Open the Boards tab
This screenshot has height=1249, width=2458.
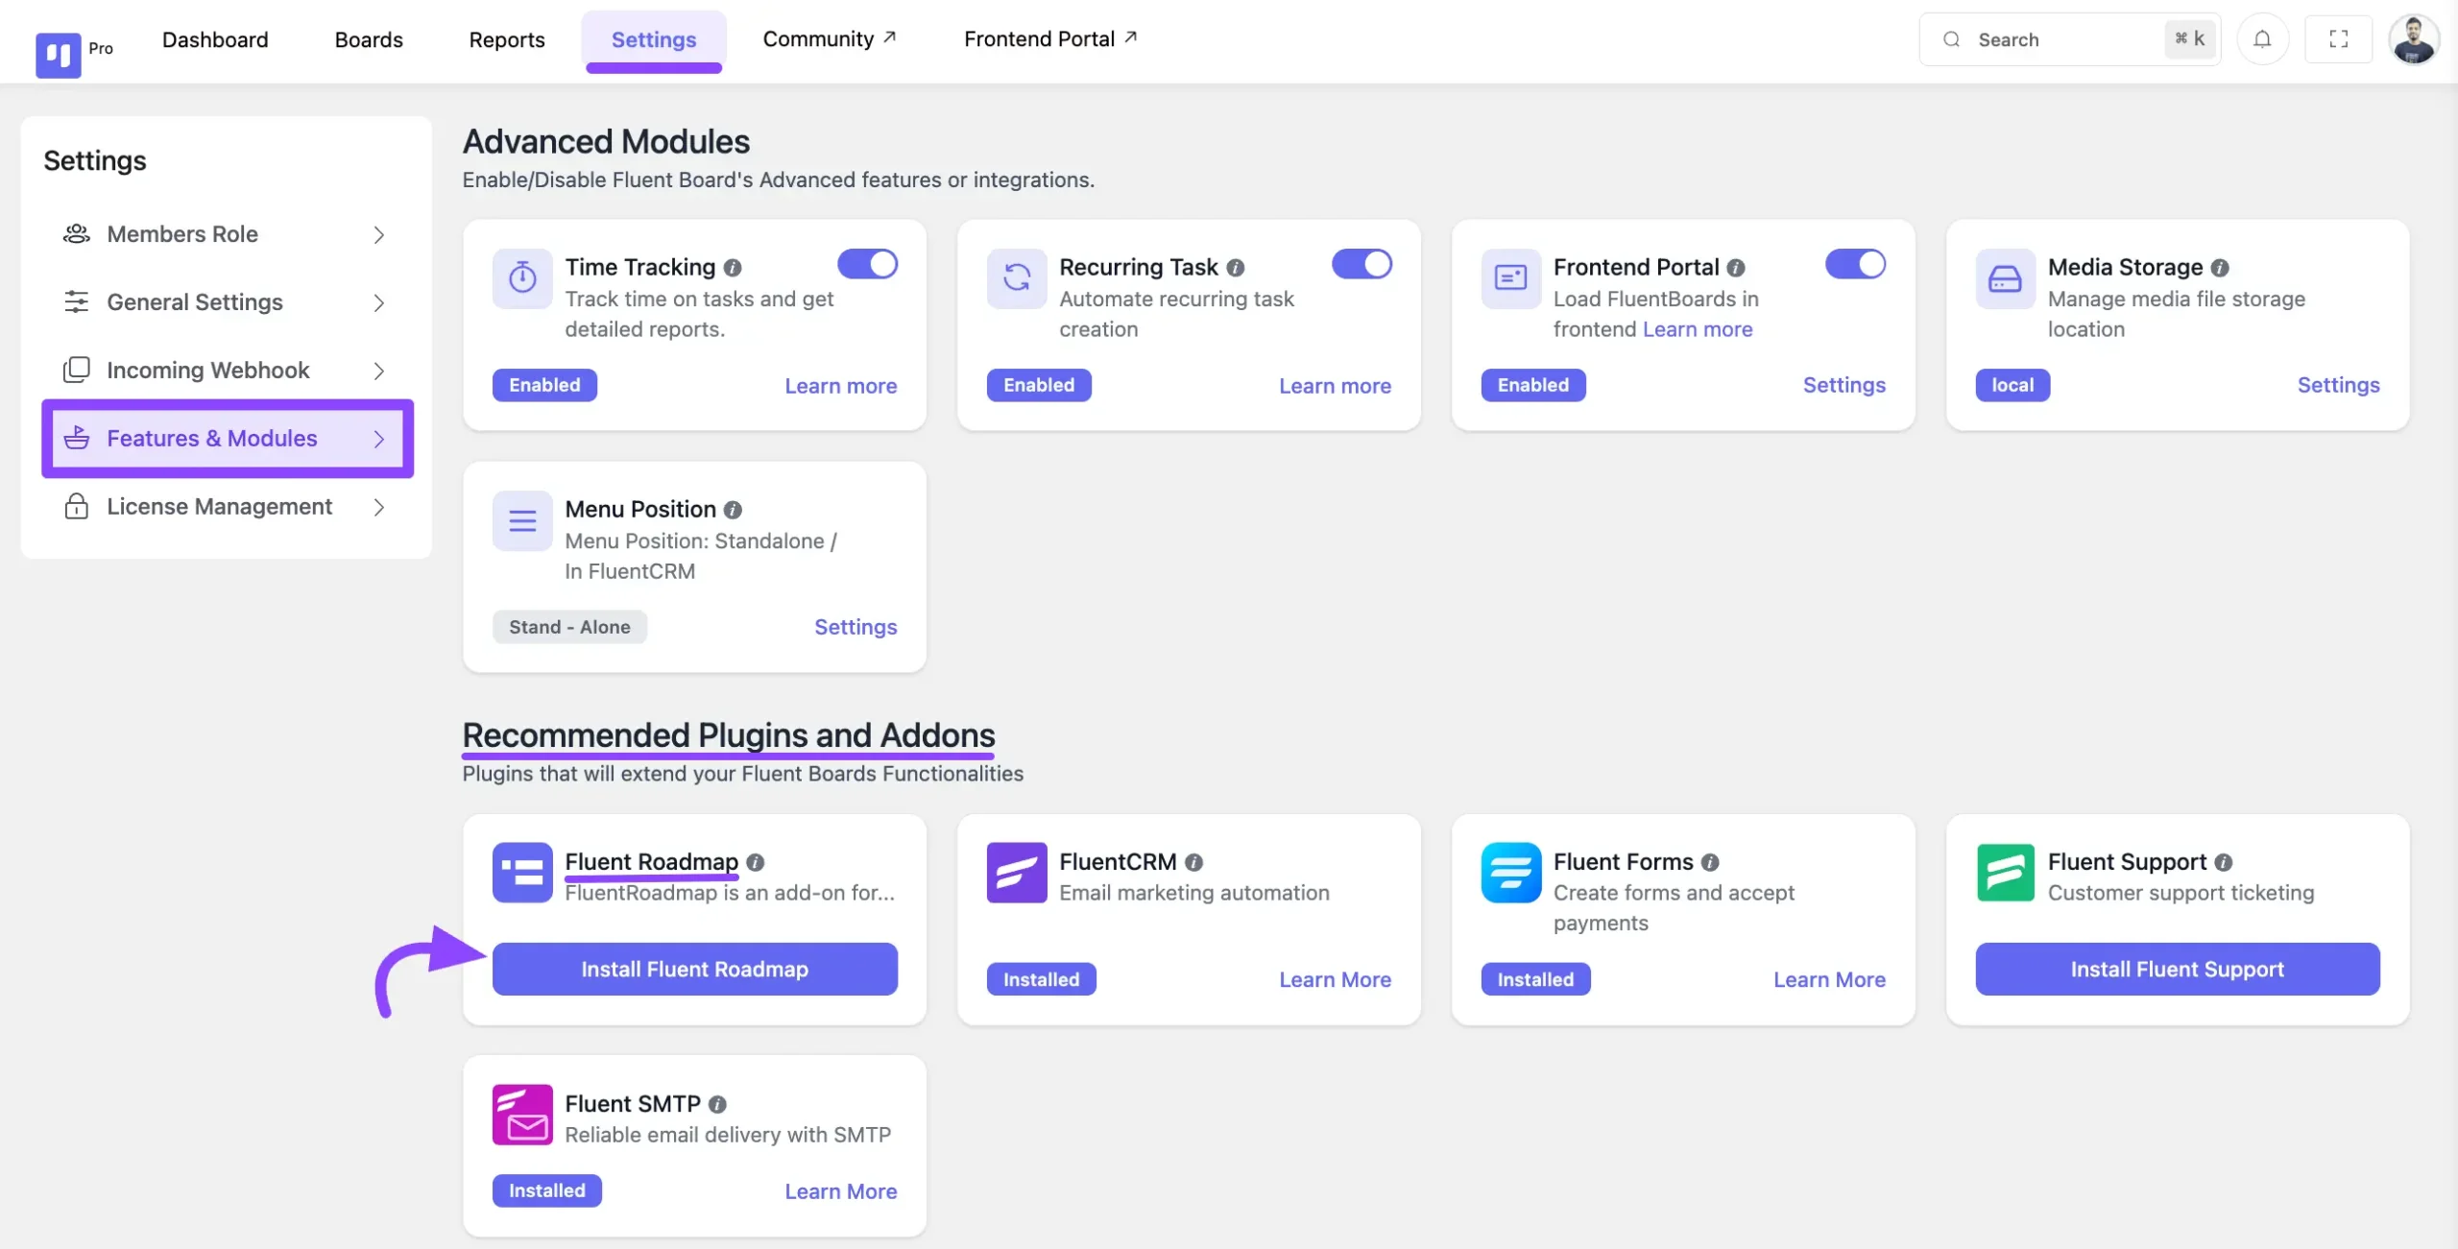click(x=369, y=39)
